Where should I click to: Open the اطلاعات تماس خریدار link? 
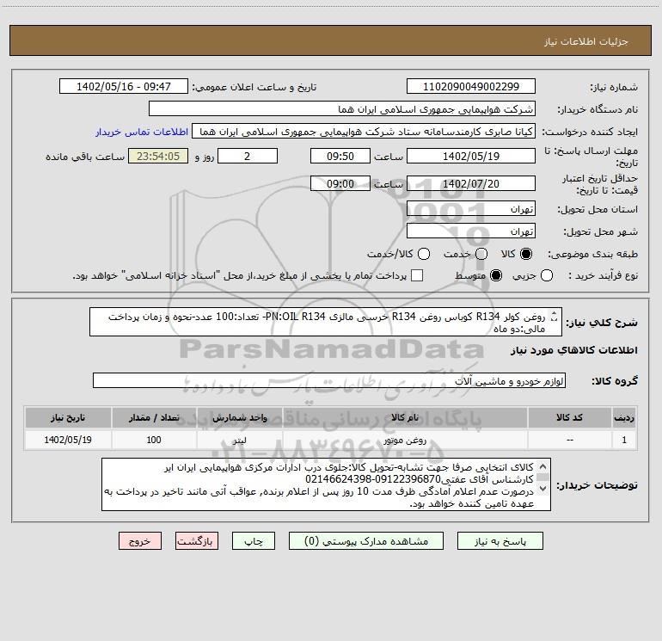[x=142, y=132]
